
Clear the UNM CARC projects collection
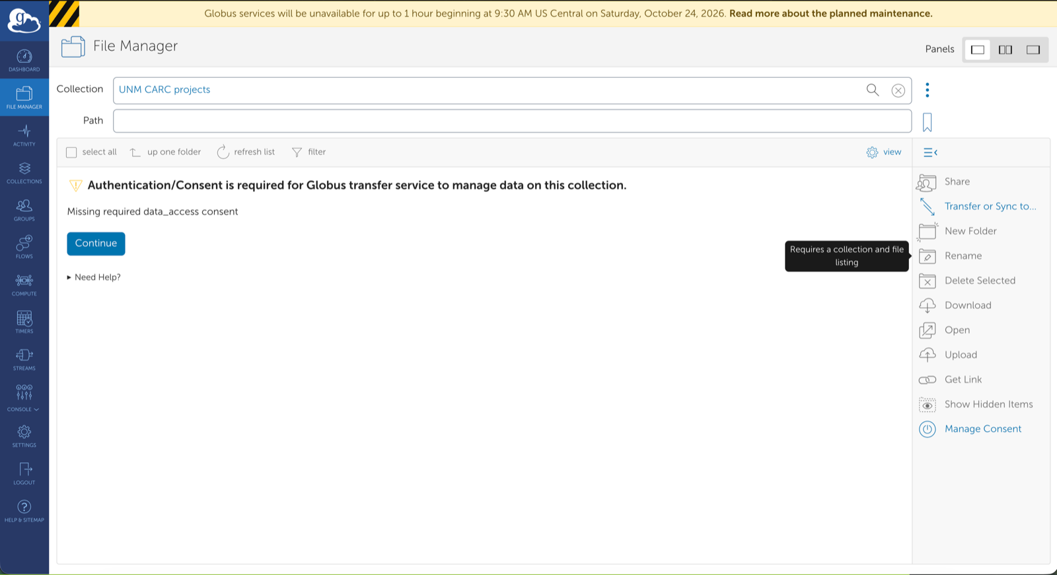[898, 90]
